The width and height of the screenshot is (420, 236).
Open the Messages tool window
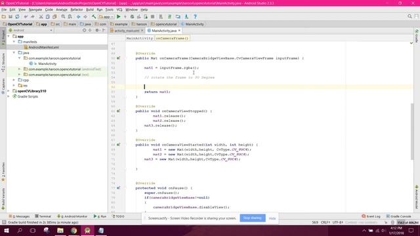click(x=19, y=216)
